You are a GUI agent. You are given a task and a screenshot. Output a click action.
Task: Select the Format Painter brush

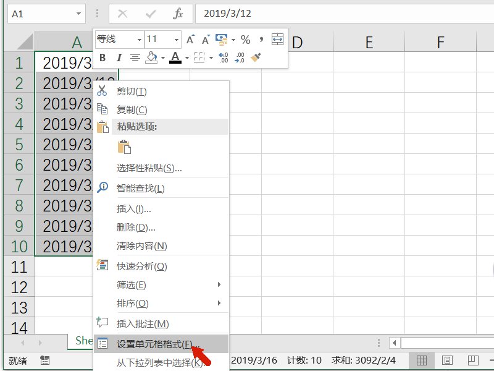click(x=255, y=58)
